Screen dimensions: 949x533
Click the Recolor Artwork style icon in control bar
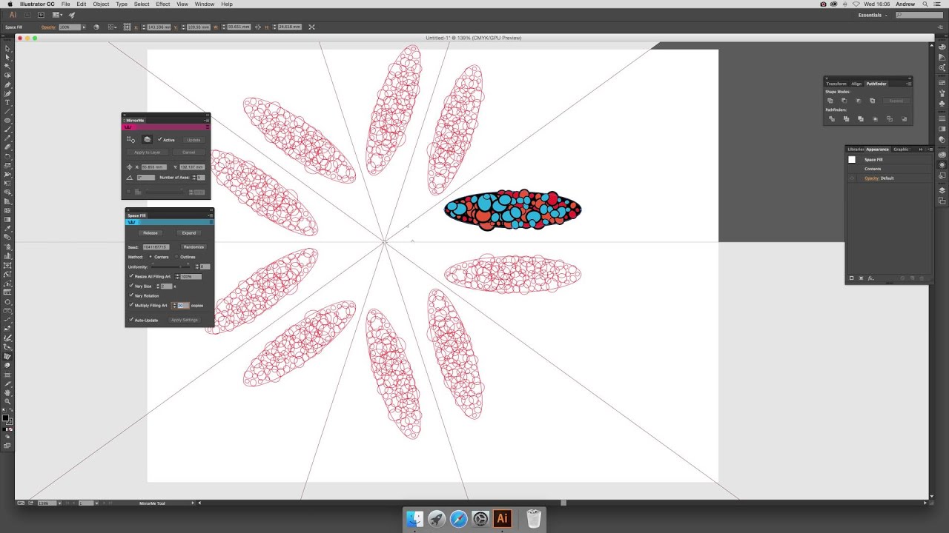point(96,27)
